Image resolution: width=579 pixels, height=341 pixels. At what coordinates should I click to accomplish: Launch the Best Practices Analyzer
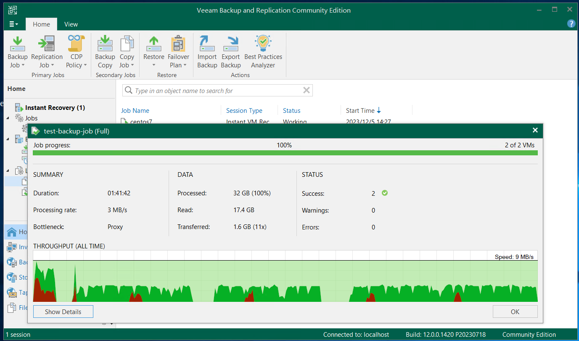pos(263,52)
